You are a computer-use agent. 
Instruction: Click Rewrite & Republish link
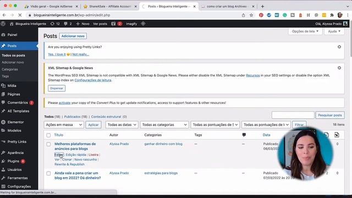click(x=70, y=164)
